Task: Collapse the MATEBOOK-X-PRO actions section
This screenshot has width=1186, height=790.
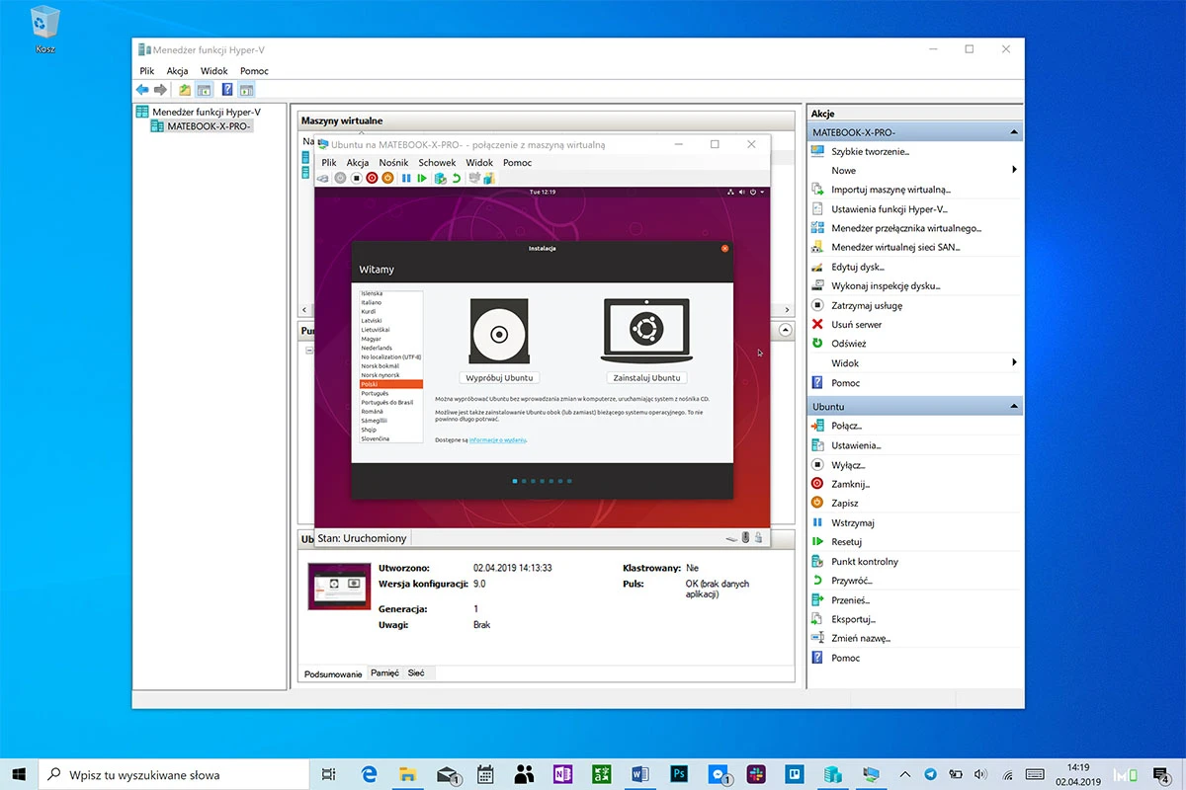Action: coord(1013,132)
